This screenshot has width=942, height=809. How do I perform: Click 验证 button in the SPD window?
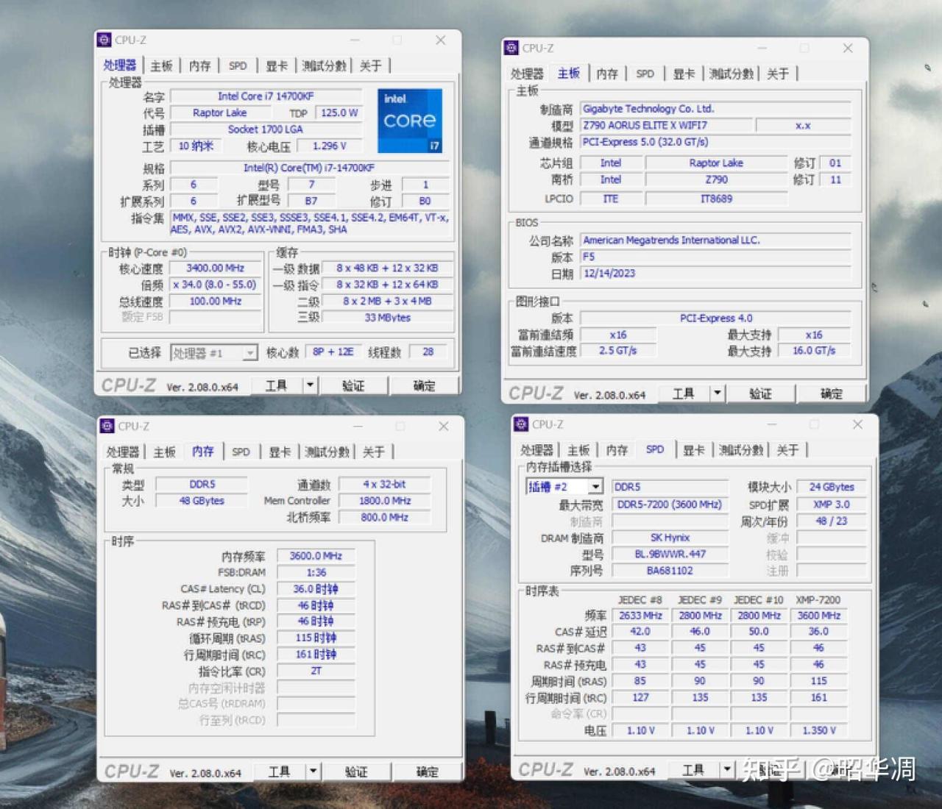tap(770, 770)
